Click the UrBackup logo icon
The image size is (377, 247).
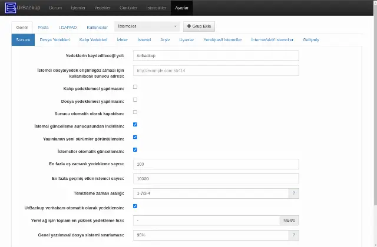click(11, 8)
